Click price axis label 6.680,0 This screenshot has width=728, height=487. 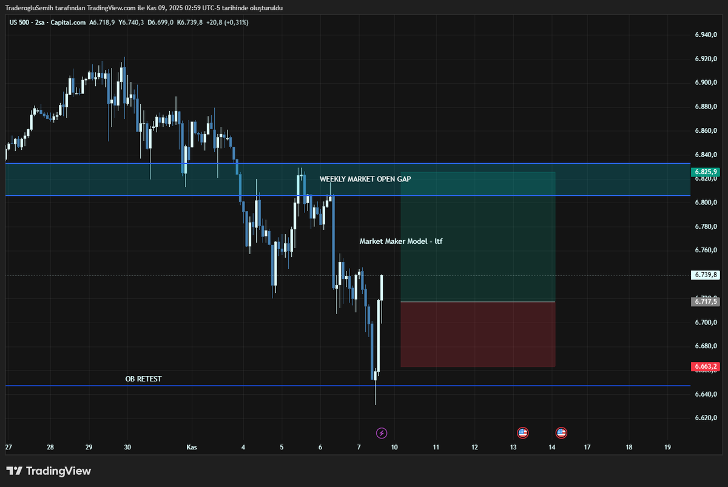tap(706, 346)
